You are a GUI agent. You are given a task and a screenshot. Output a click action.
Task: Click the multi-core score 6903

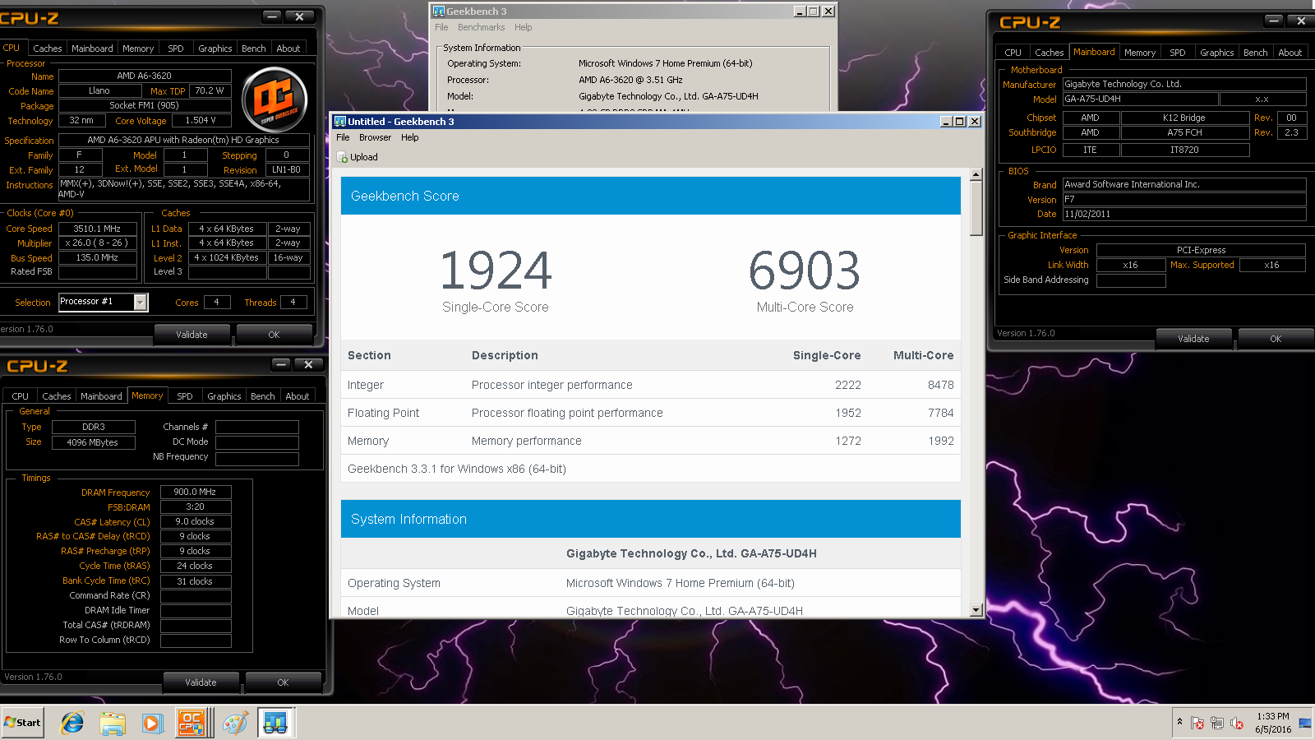(x=805, y=271)
